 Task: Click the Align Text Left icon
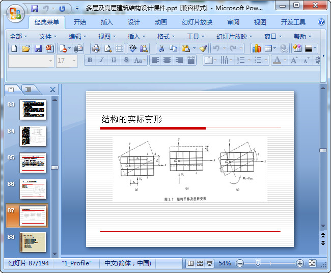point(155,60)
